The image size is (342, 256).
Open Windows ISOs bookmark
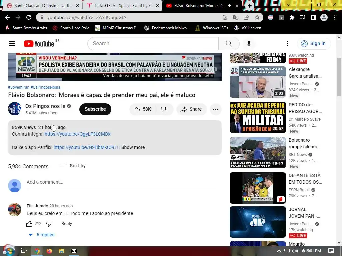[x=212, y=28]
